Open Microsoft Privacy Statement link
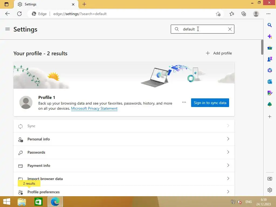Screen dimensions: 276x207 pos(94,108)
